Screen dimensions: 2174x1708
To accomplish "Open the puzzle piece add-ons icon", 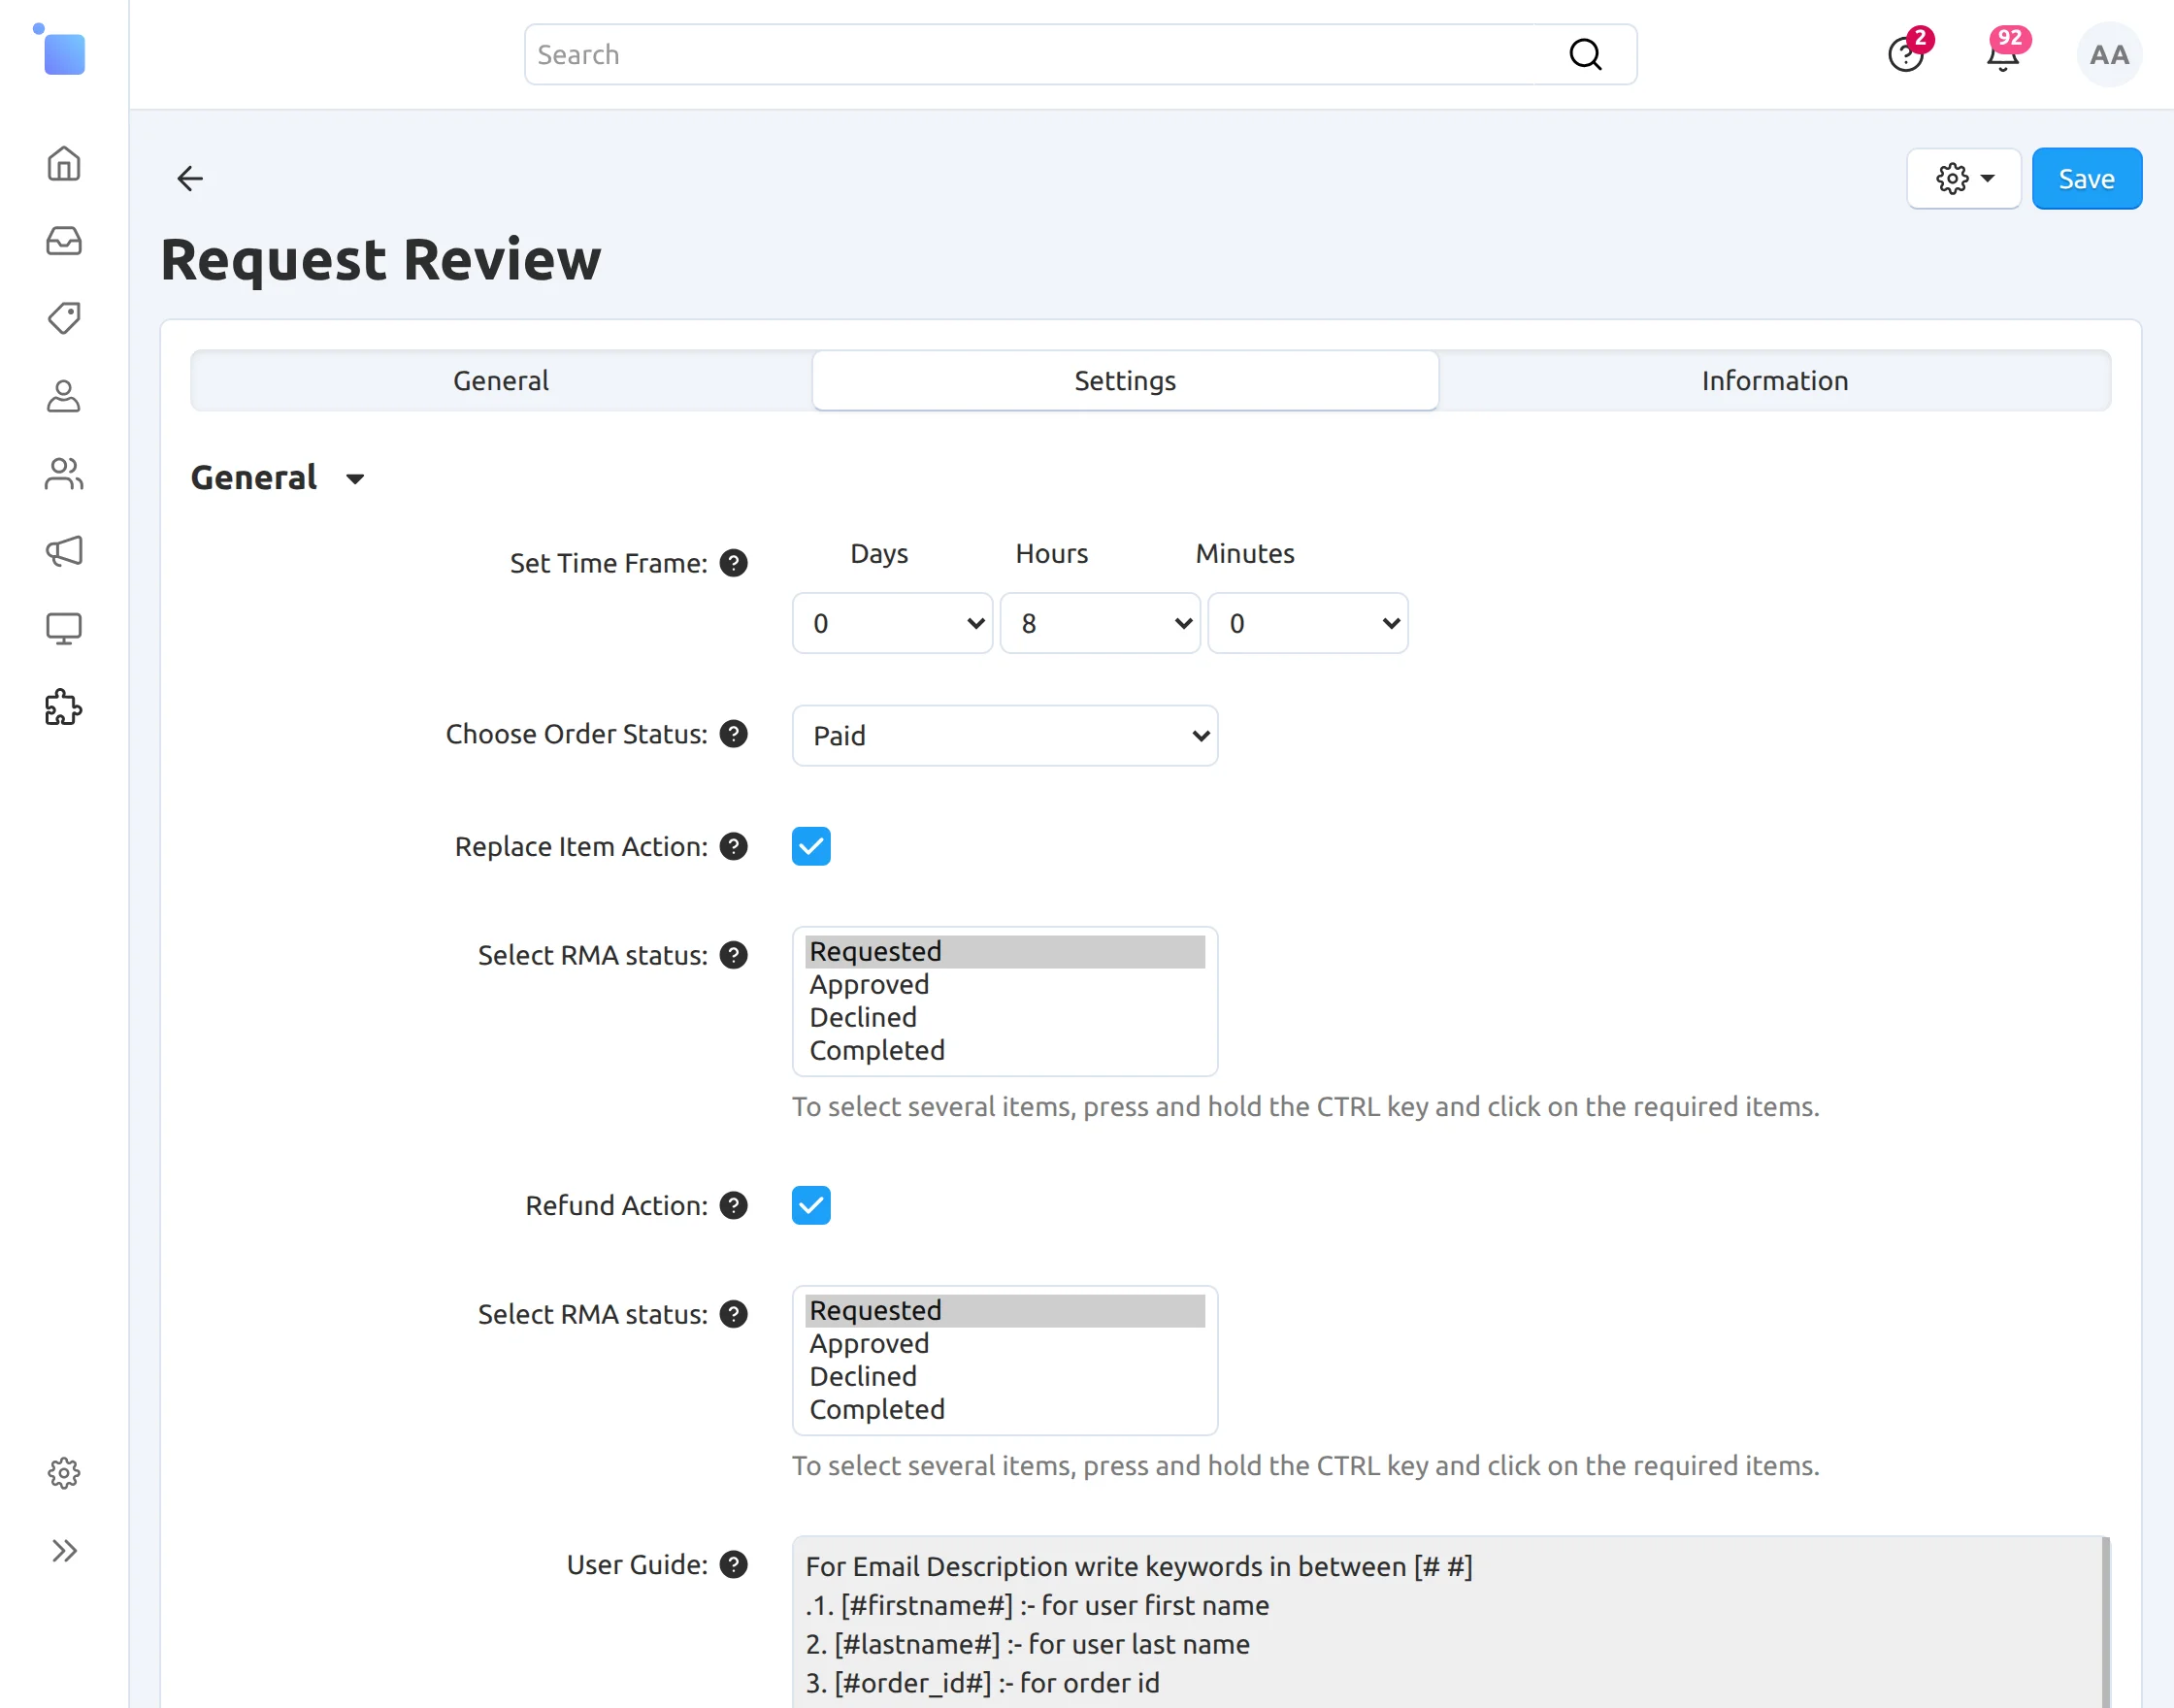I will pos(64,707).
